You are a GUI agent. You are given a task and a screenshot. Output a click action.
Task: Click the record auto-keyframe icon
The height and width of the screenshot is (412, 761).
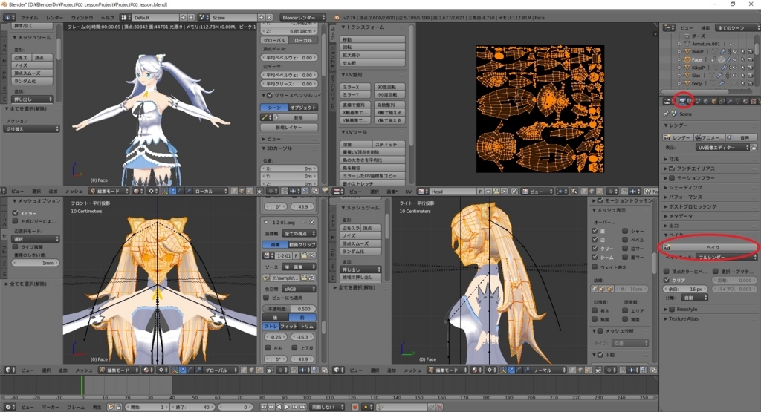click(x=354, y=407)
